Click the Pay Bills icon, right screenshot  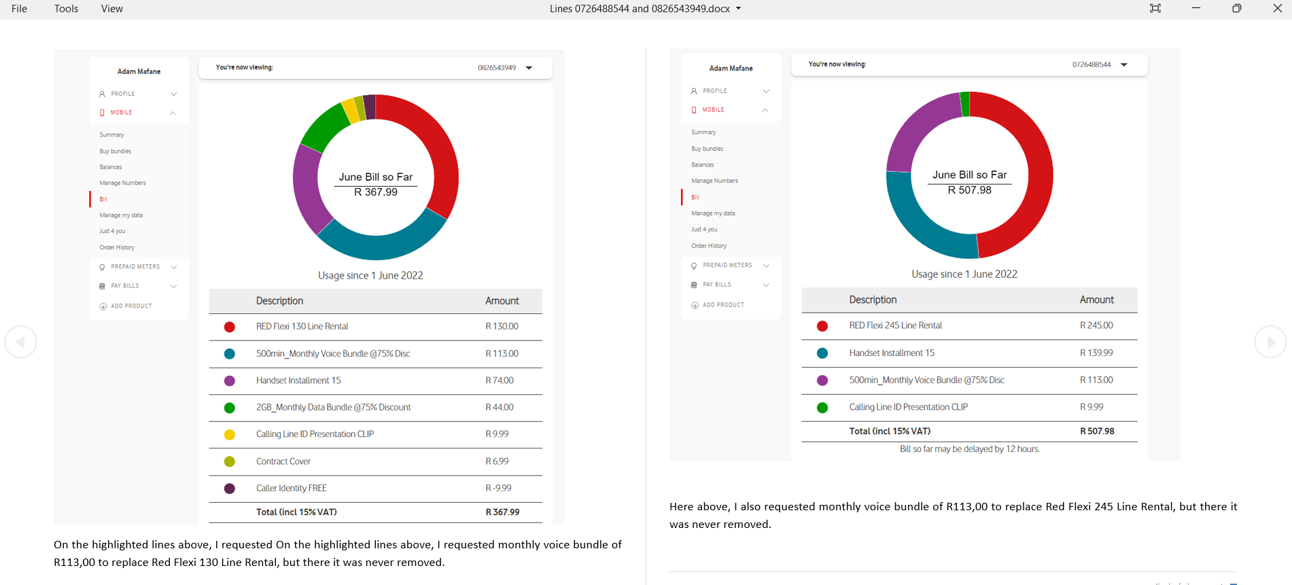694,285
